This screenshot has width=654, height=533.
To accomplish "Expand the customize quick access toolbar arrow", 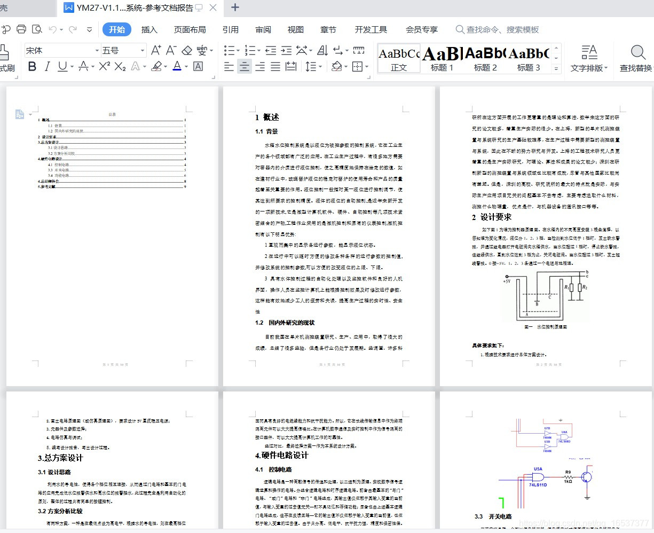I will tap(89, 29).
